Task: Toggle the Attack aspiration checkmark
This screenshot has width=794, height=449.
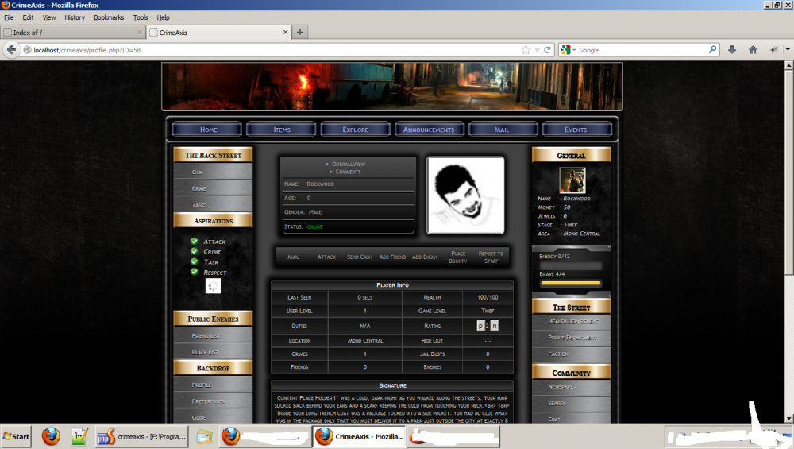Action: [x=195, y=242]
